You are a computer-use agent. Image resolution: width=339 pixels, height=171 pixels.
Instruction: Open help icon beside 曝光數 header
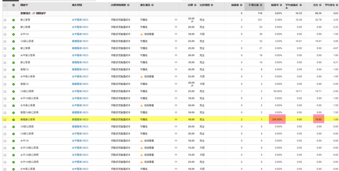(261, 5)
